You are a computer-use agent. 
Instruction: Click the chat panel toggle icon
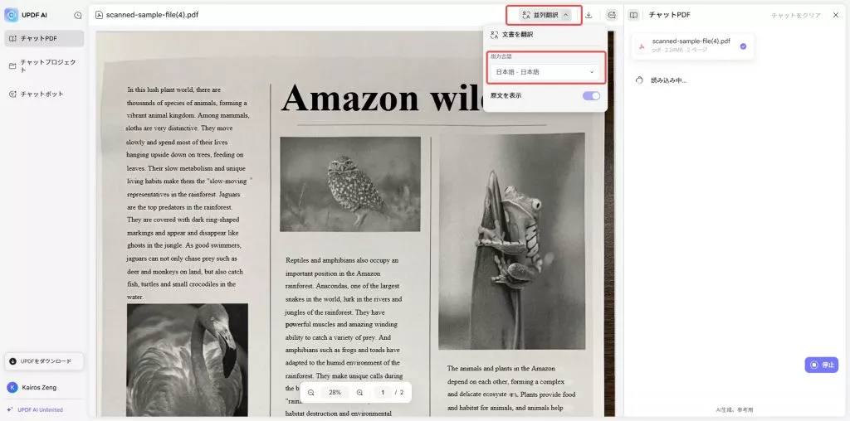pos(612,15)
